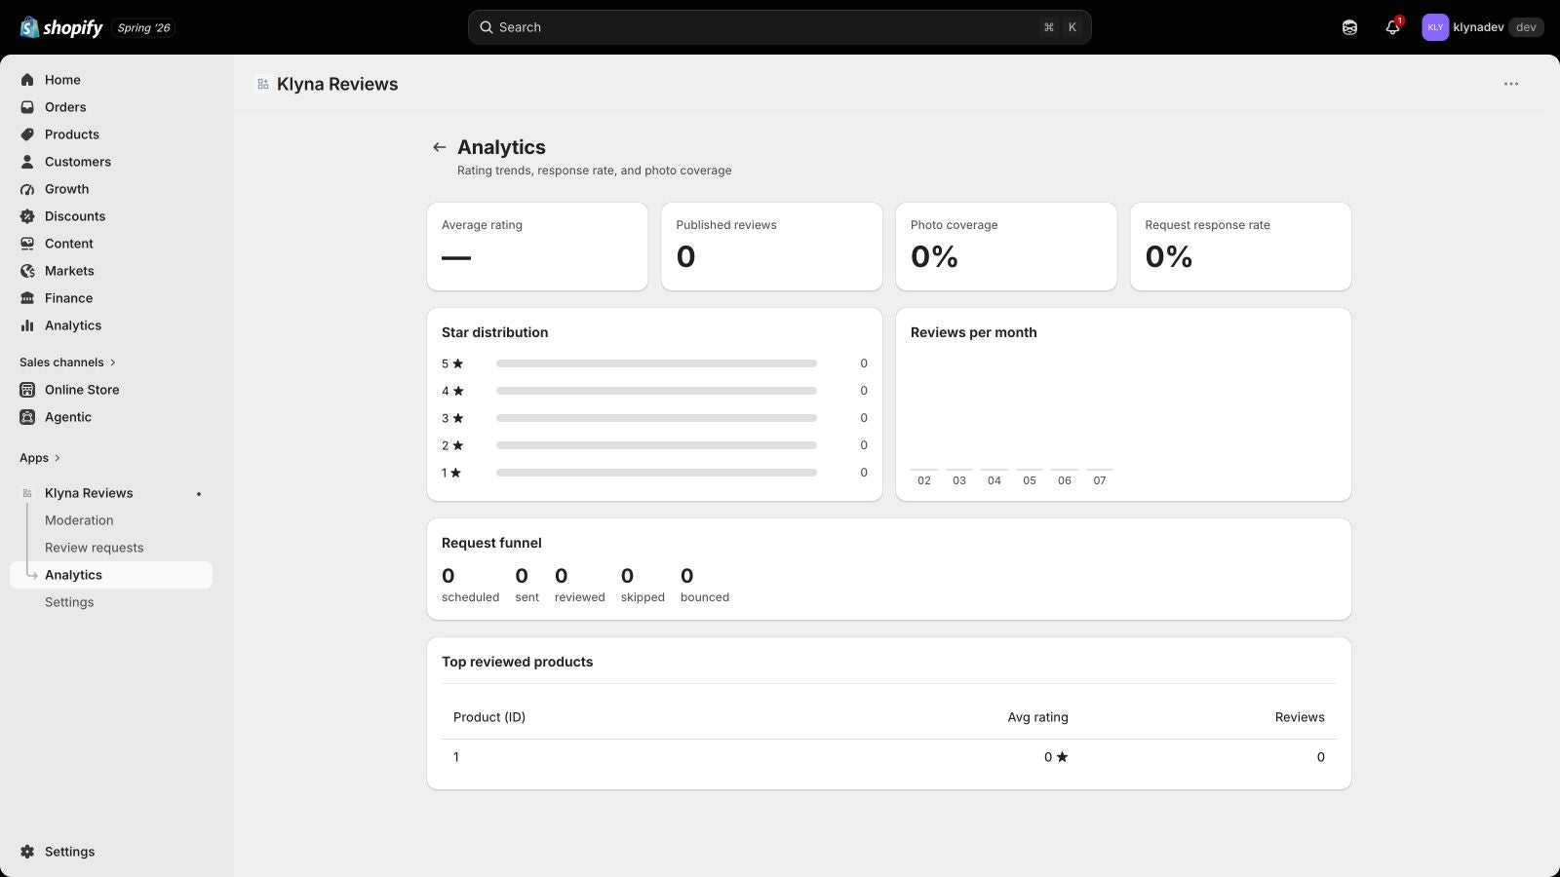Expand the Apps section
The height and width of the screenshot is (877, 1560).
coord(40,458)
